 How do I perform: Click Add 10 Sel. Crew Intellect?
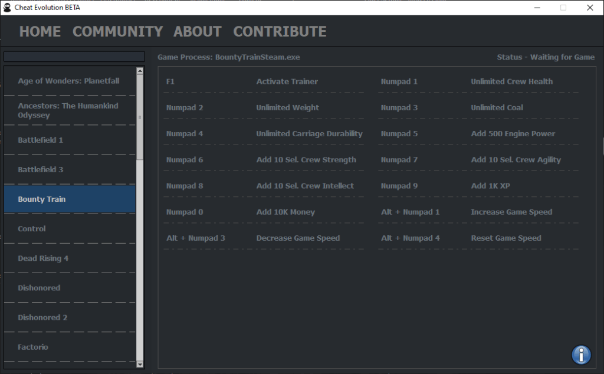(305, 186)
